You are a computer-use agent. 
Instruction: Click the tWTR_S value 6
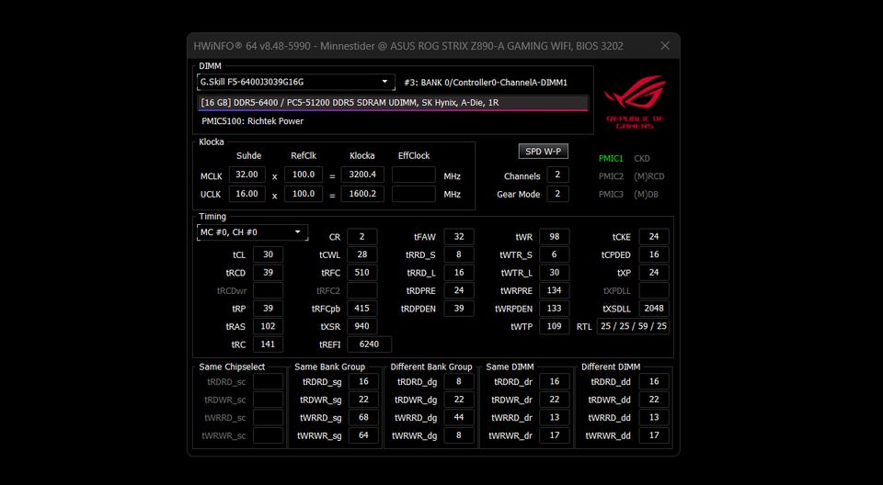554,254
